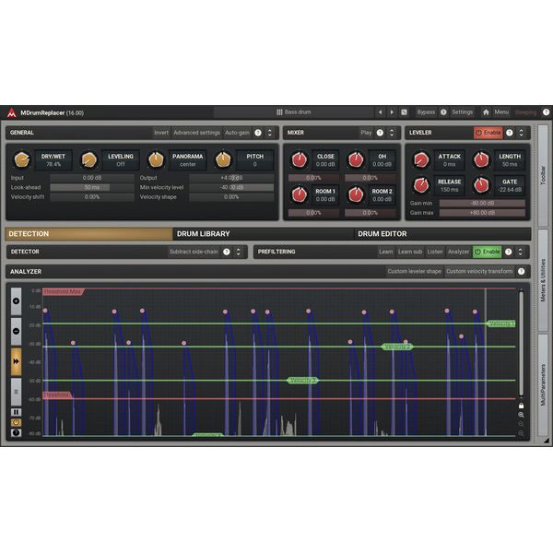Click analyzer plus zoom button
Screen dimensions: 553x553
(x=16, y=300)
